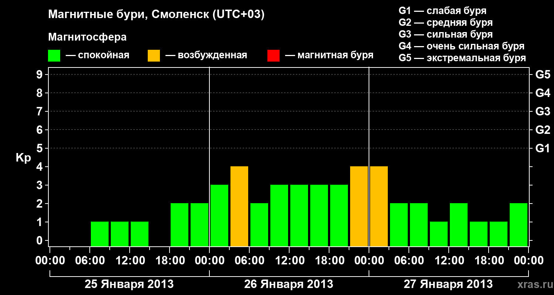Click the 'G4 — очень сильная буря' legend line

(x=462, y=46)
